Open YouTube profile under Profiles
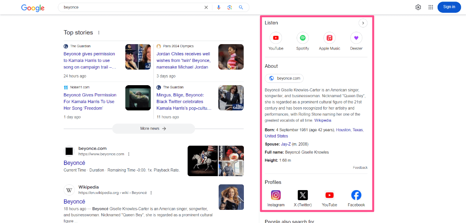 tap(329, 195)
